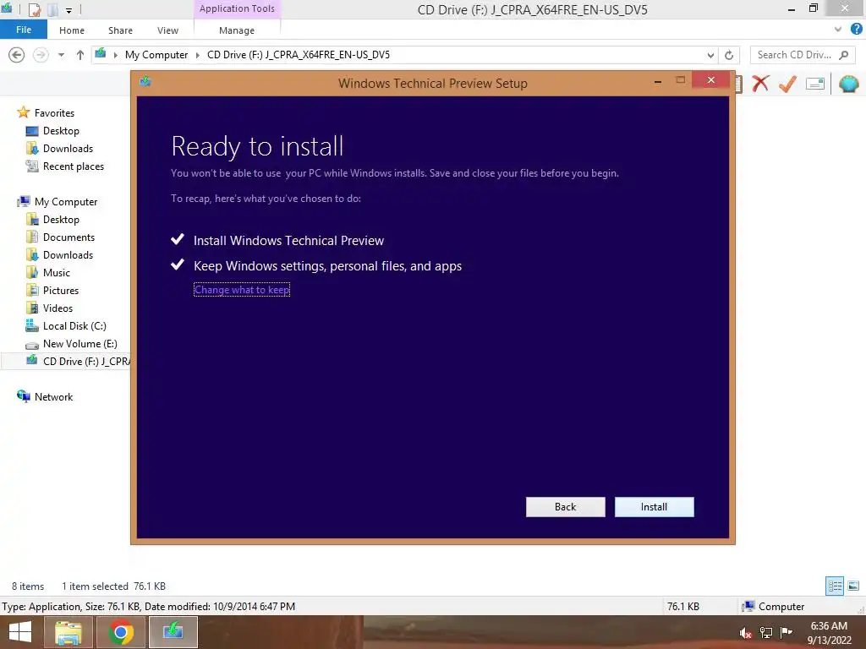The image size is (866, 649).
Task: Open the 'Change what to keep' link
Action: tap(242, 290)
